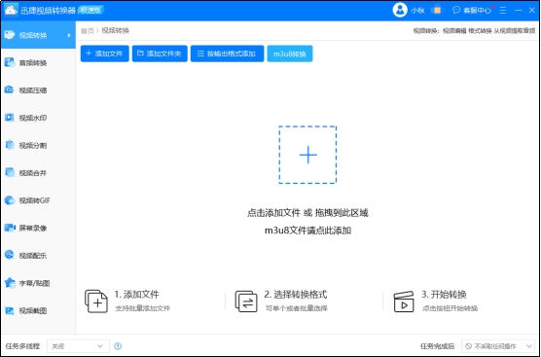The width and height of the screenshot is (541, 357).
Task: Click the step 2 选择转换格式 icon
Action: pyautogui.click(x=246, y=302)
